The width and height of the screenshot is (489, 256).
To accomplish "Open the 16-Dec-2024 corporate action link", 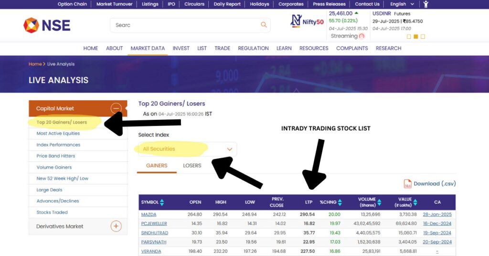I will (x=437, y=224).
